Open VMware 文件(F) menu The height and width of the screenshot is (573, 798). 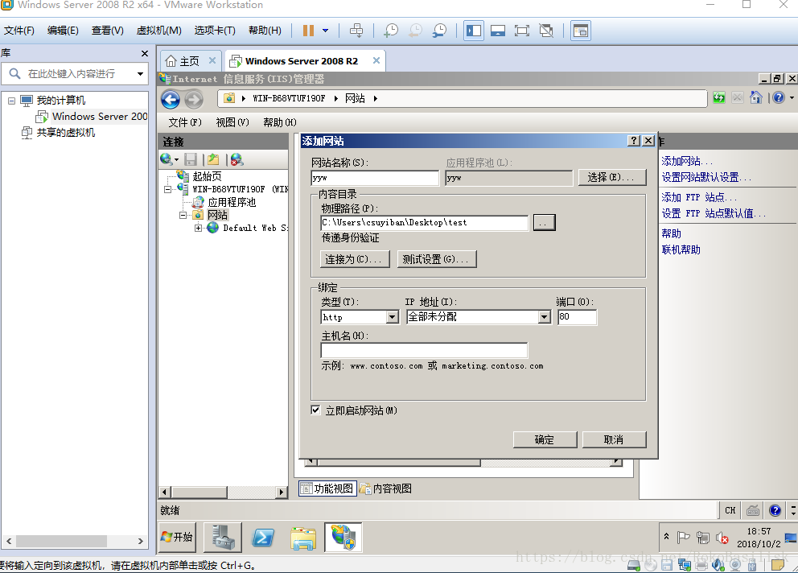point(19,31)
